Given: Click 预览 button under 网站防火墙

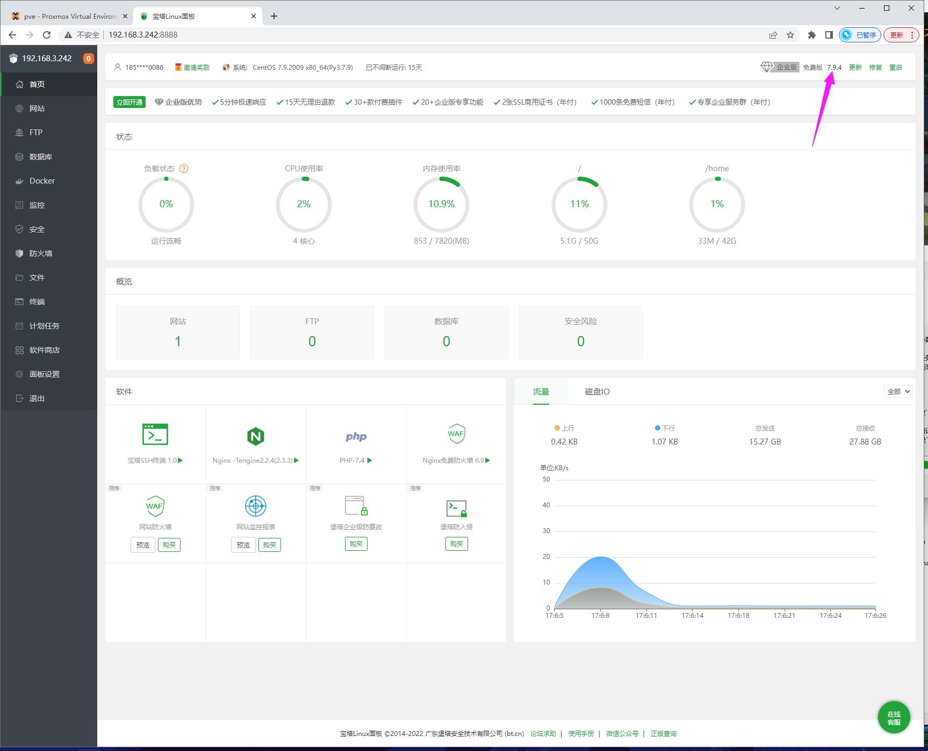Looking at the screenshot, I should pyautogui.click(x=143, y=545).
